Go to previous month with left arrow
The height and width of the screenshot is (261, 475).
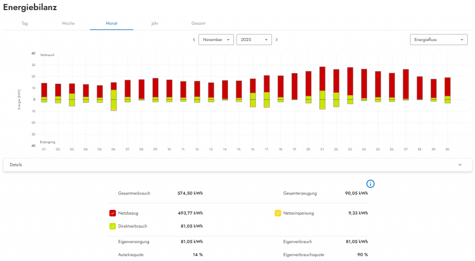[194, 40]
